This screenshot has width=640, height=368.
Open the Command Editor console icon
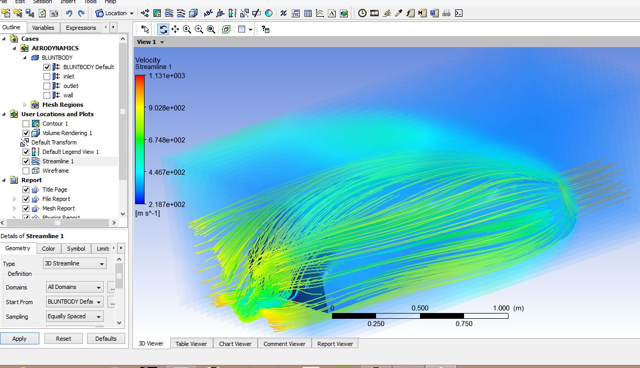click(458, 13)
